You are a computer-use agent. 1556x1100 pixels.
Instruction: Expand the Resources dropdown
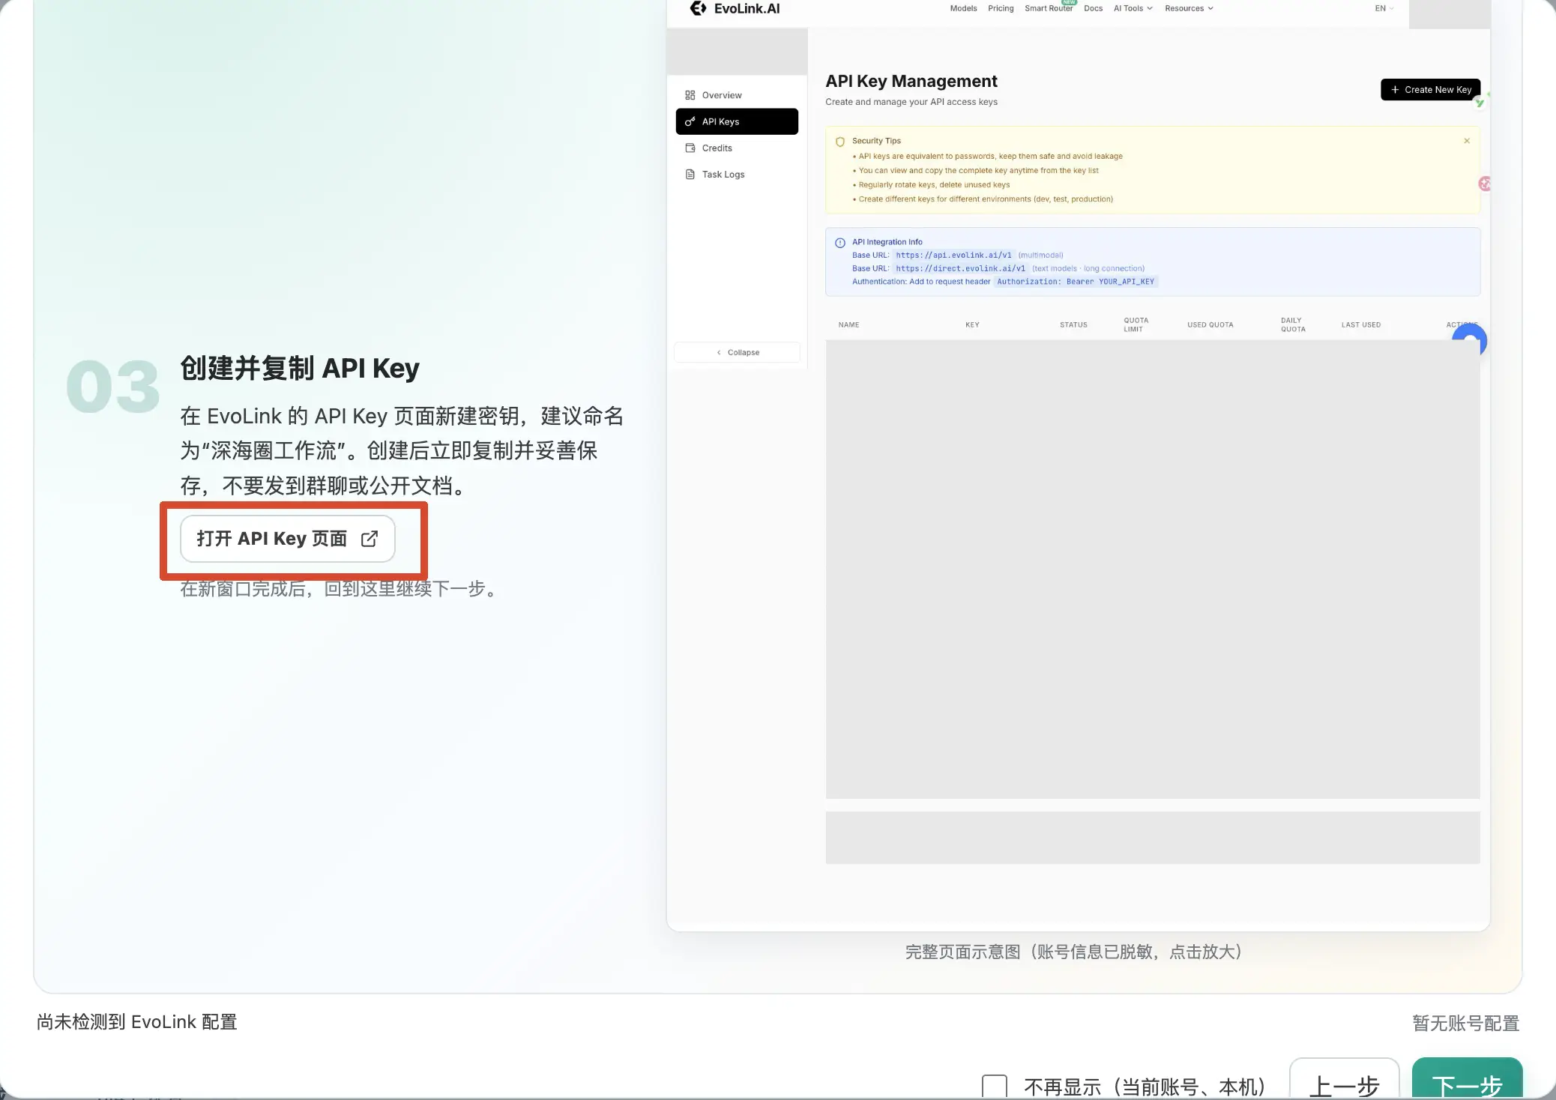pos(1189,8)
